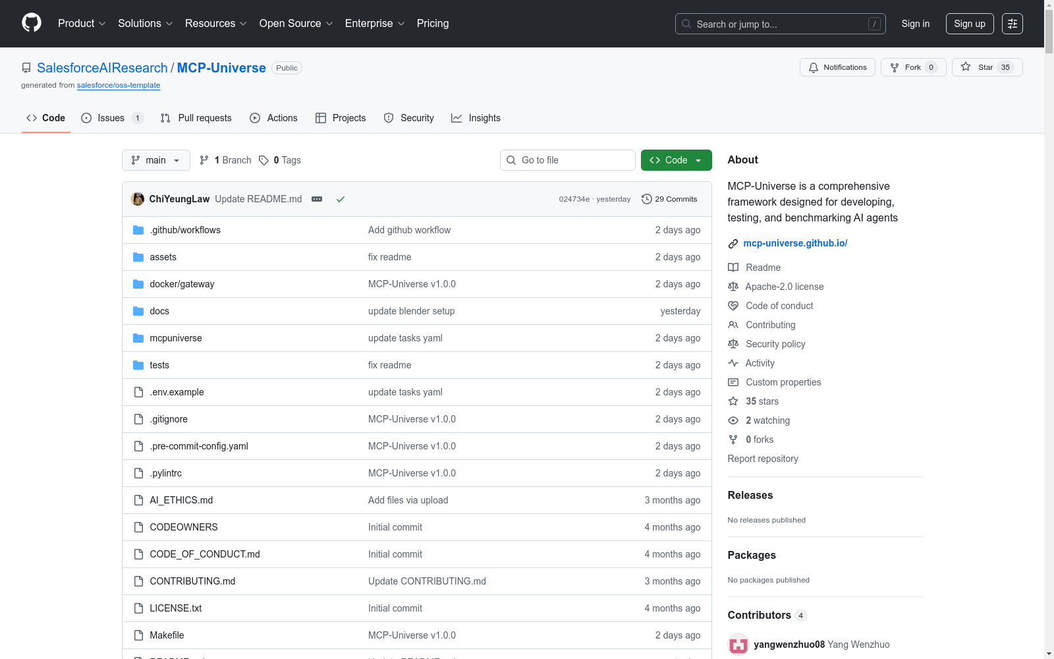
Task: Click the heart icon beside Code of conduct
Action: 733,306
